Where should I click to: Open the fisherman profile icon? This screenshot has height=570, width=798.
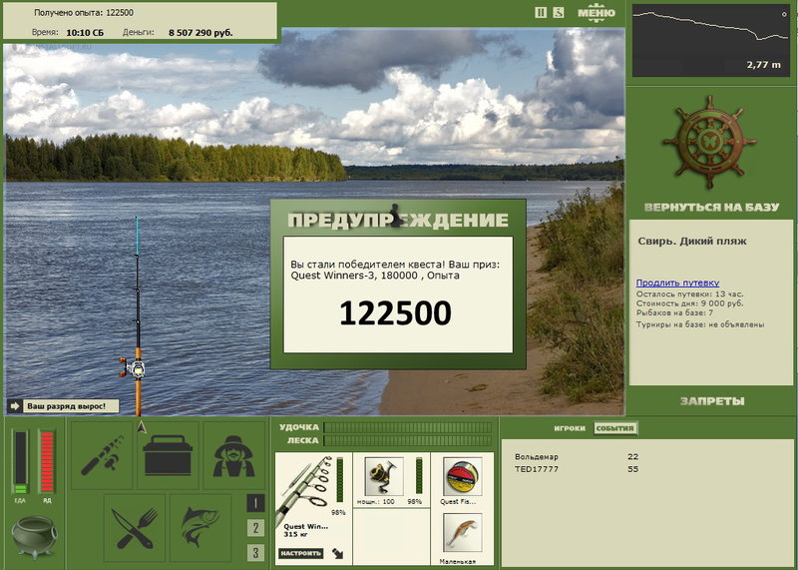(x=234, y=455)
